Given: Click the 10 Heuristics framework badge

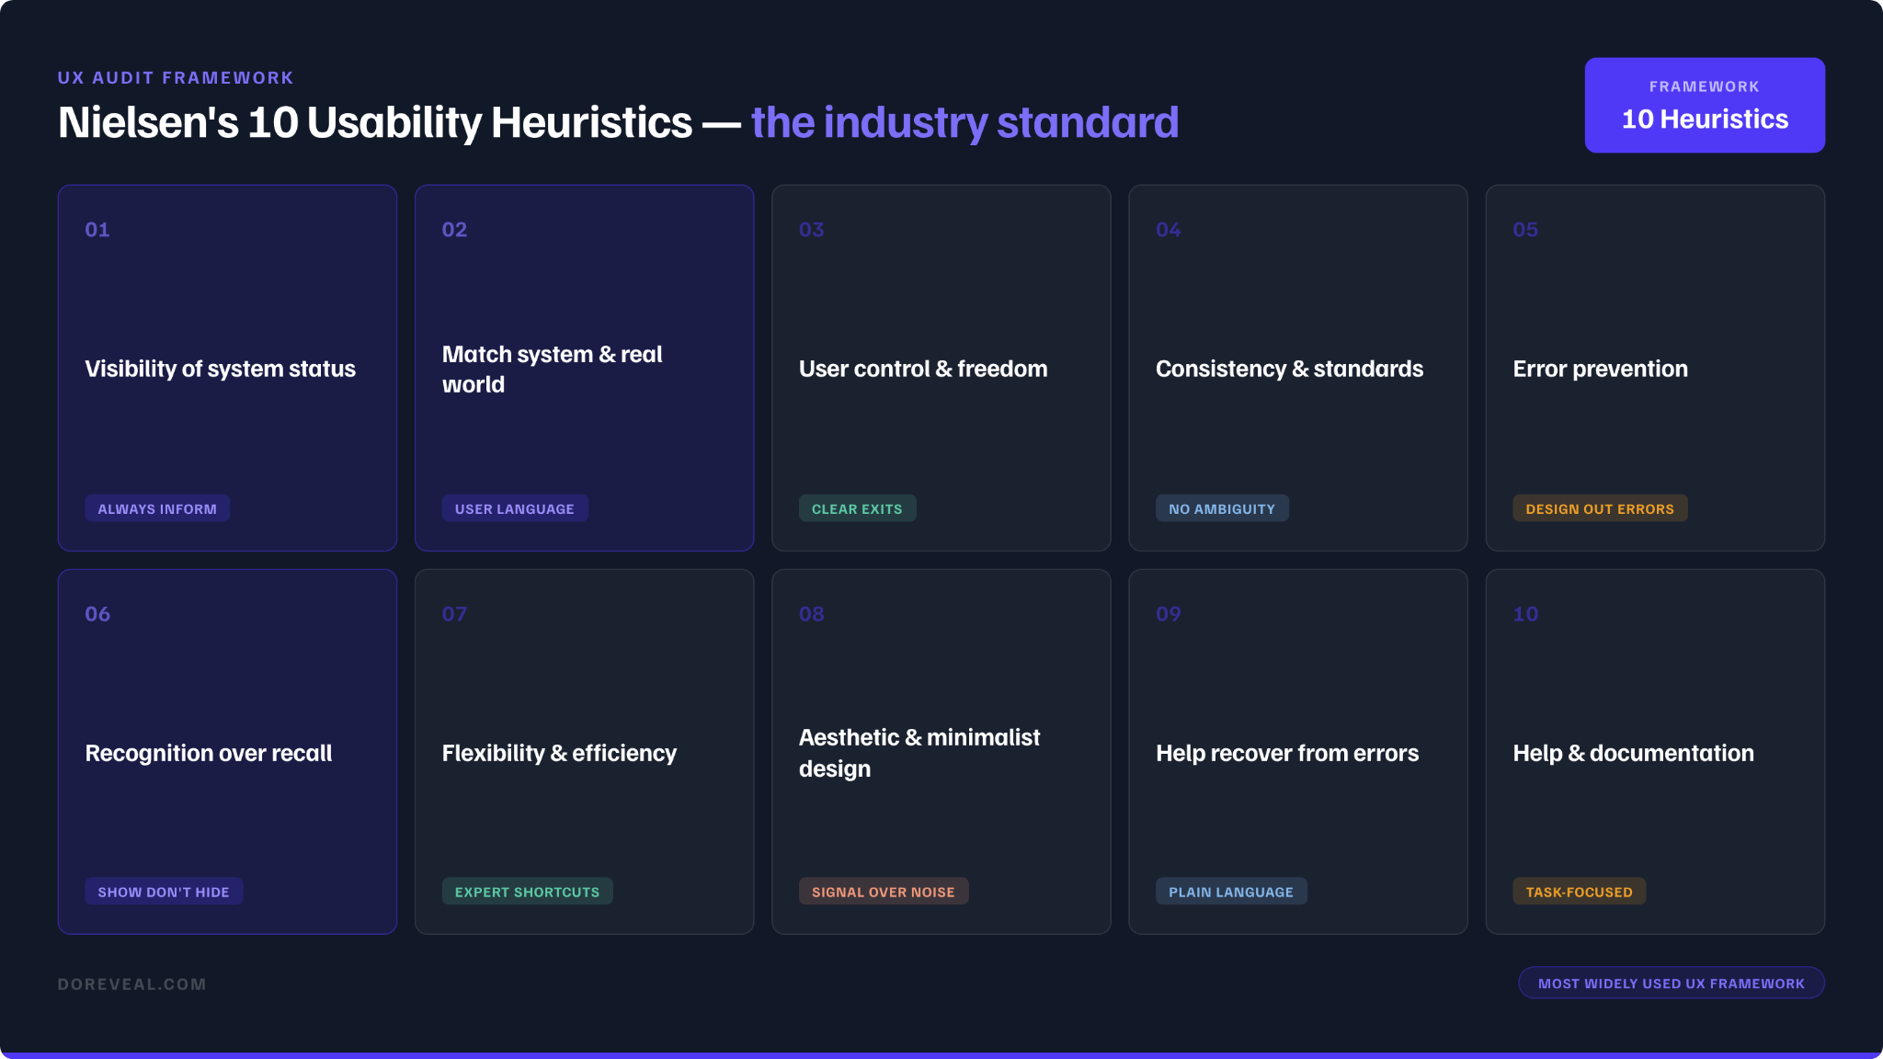Looking at the screenshot, I should tap(1705, 105).
